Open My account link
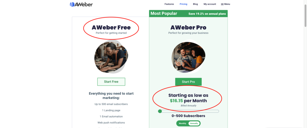This screenshot has height=128, width=307. coord(210,4)
